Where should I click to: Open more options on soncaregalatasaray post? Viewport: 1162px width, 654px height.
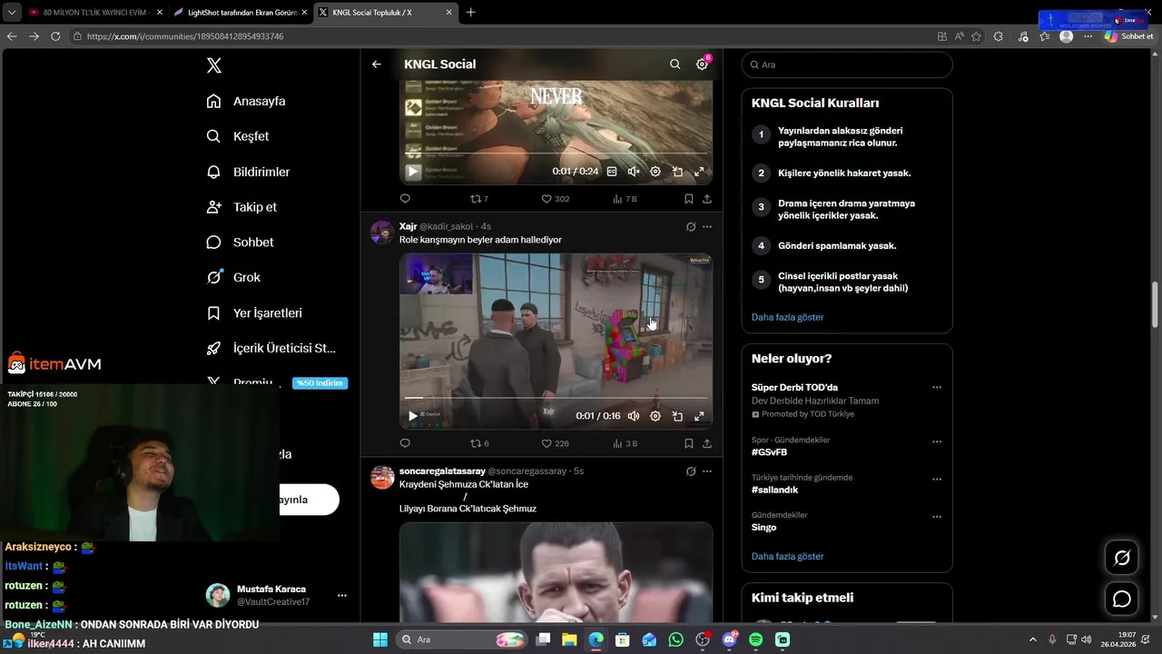tap(707, 471)
